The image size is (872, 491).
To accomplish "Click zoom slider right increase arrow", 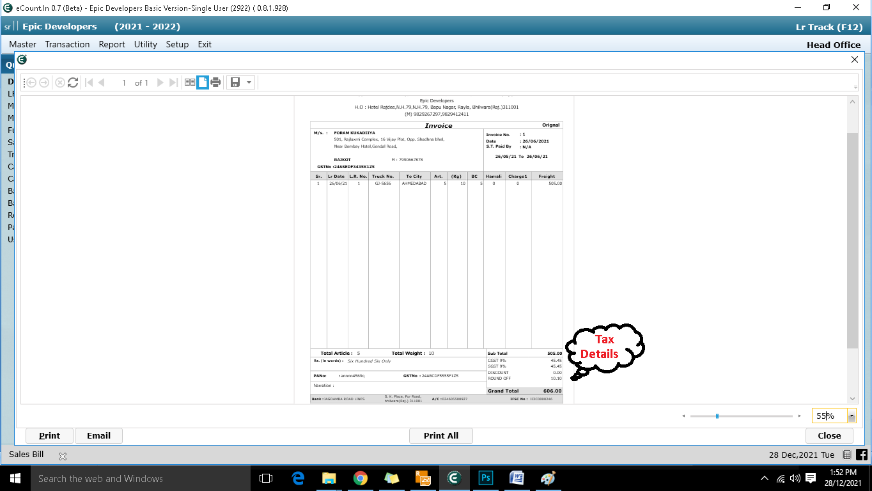I will [x=799, y=416].
